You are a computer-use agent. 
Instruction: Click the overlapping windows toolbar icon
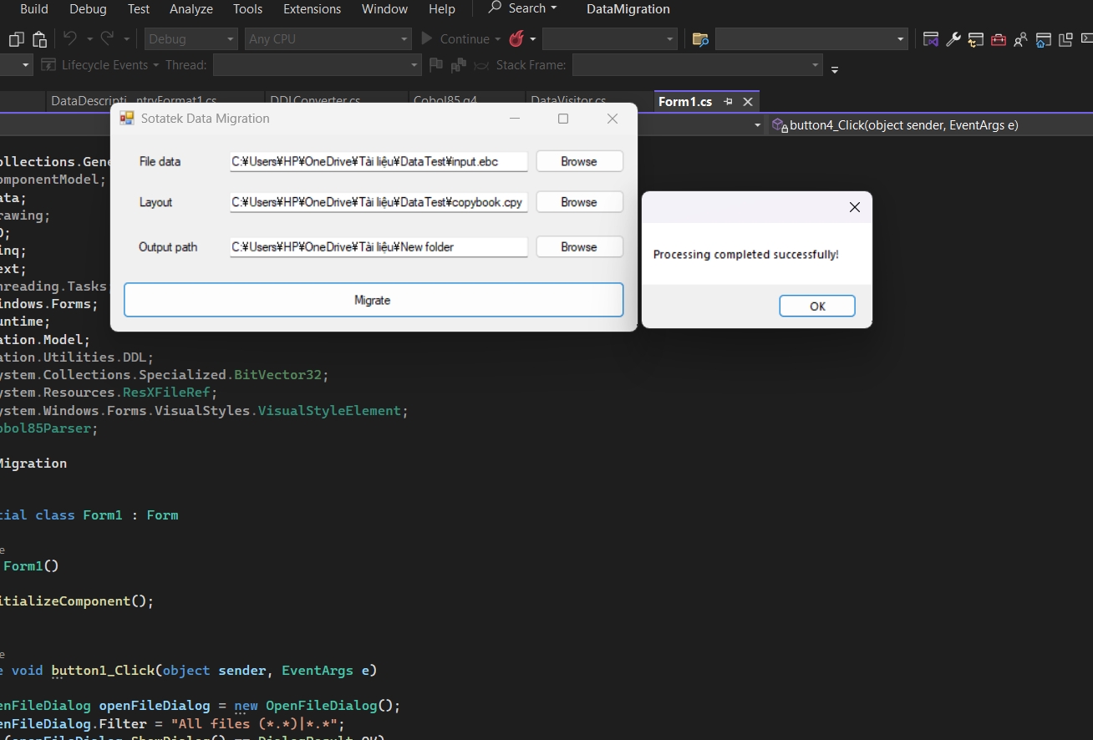(1065, 39)
